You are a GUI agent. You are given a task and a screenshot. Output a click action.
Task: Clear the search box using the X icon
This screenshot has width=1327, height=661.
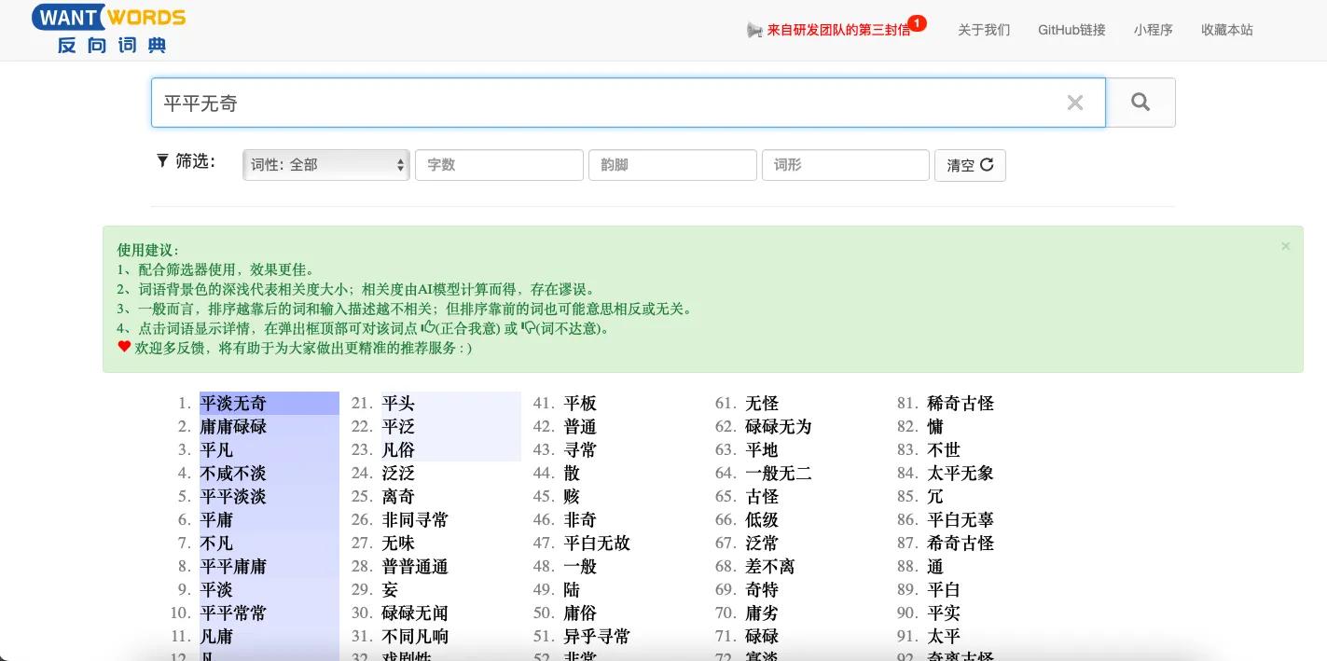pyautogui.click(x=1074, y=103)
